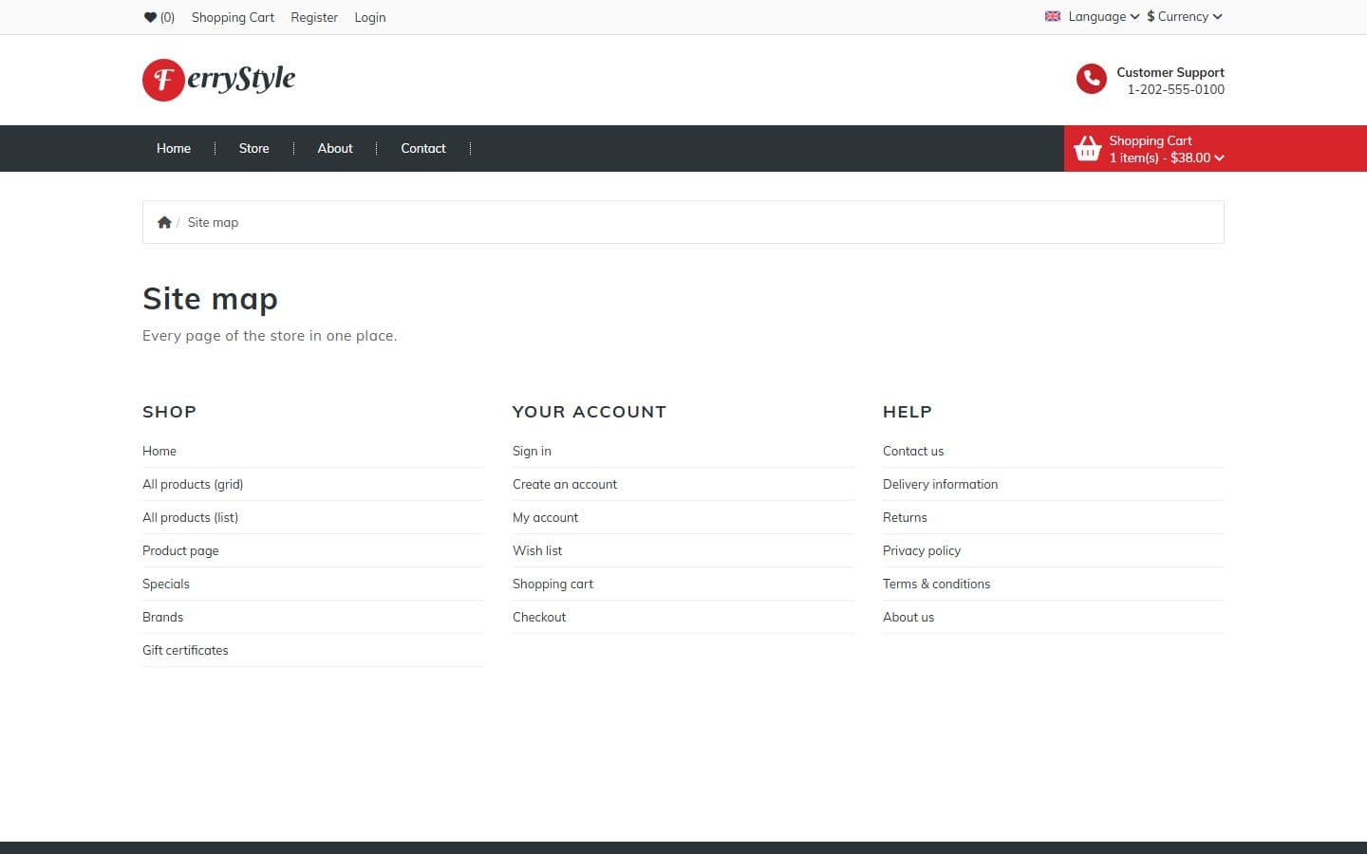Open Home in the navigation bar
Viewport: 1367px width, 854px height.
click(x=174, y=148)
